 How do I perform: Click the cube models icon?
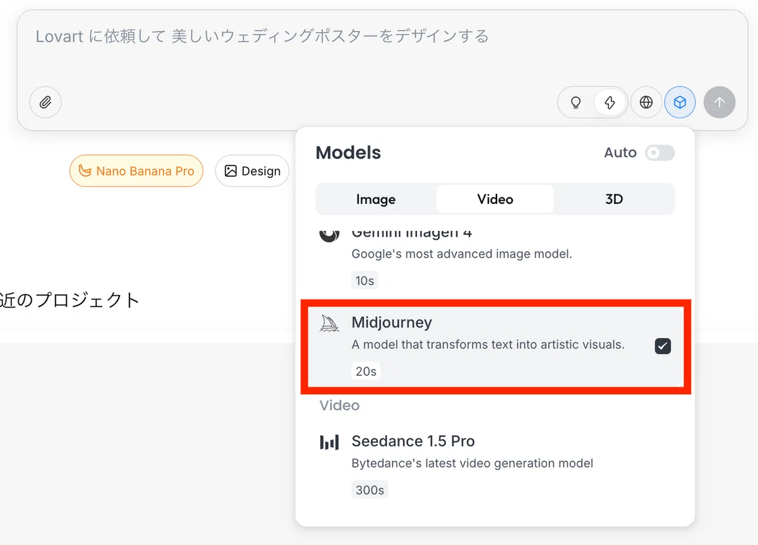tap(680, 102)
